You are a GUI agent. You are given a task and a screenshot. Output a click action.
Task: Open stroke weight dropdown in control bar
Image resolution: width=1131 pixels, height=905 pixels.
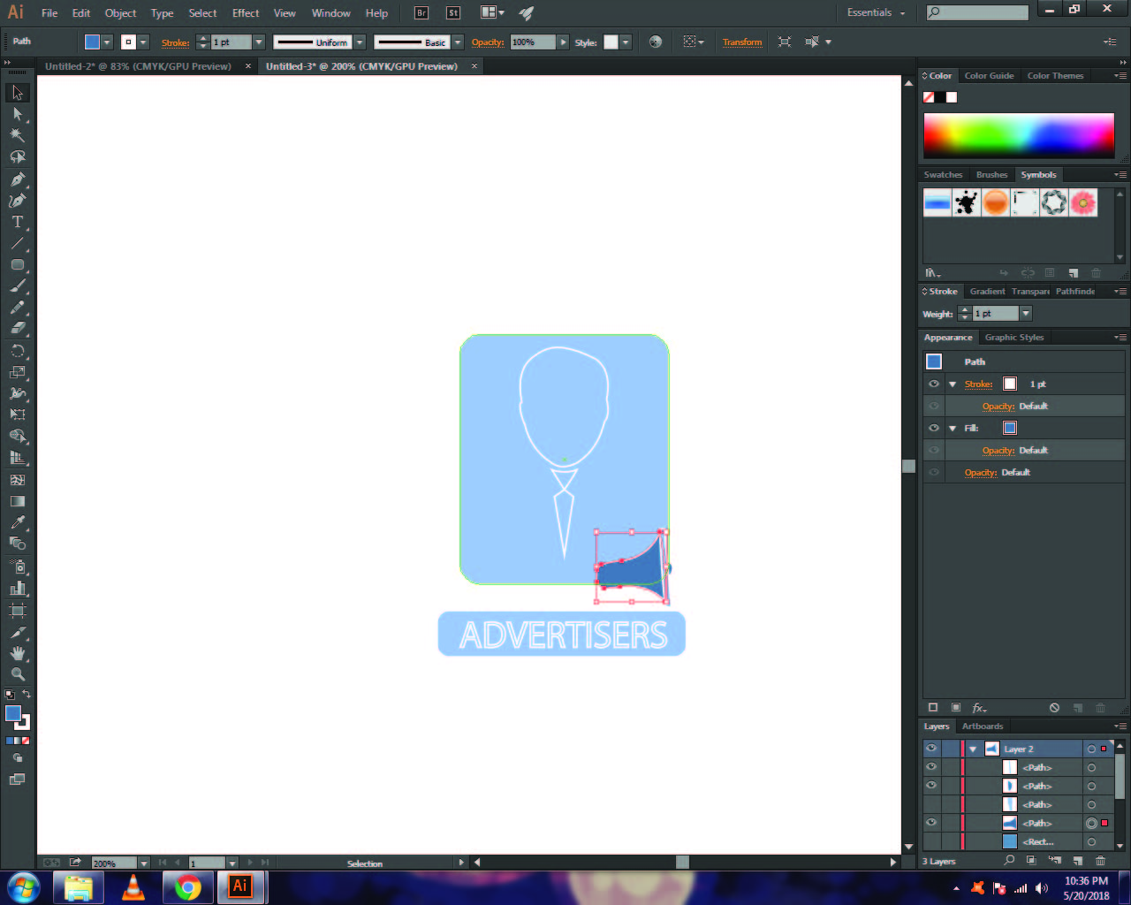click(x=259, y=42)
